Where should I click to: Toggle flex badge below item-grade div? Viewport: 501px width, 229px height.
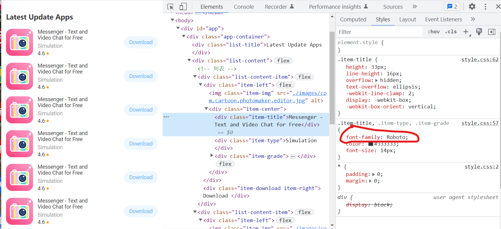pyautogui.click(x=225, y=164)
